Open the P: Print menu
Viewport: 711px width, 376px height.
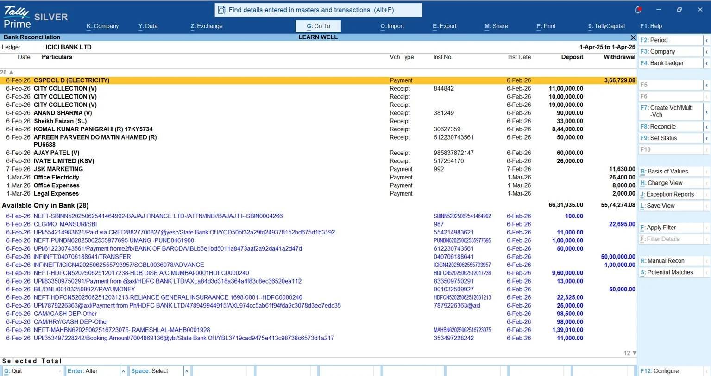pos(546,26)
